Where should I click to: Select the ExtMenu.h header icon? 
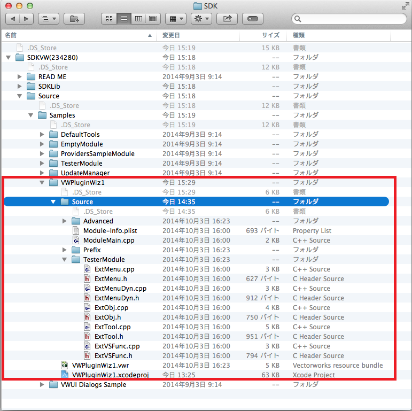(x=87, y=278)
